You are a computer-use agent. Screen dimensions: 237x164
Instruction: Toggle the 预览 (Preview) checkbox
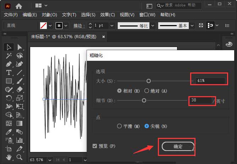[94, 146]
